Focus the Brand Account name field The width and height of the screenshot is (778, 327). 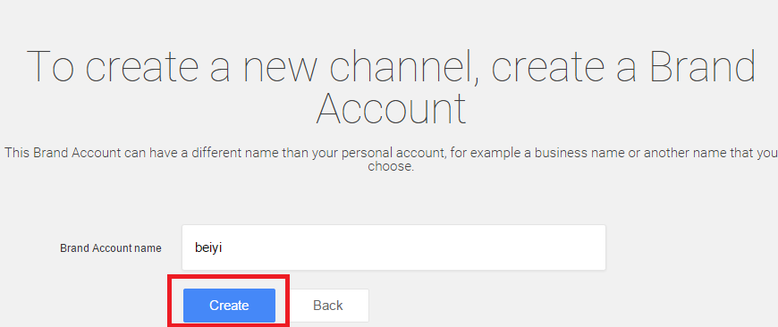click(x=393, y=247)
